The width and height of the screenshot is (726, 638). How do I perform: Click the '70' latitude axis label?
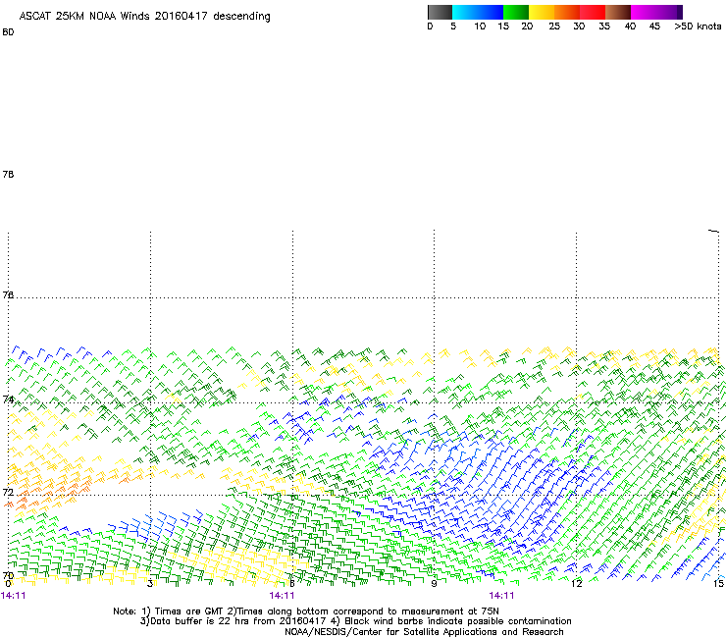pos(8,576)
